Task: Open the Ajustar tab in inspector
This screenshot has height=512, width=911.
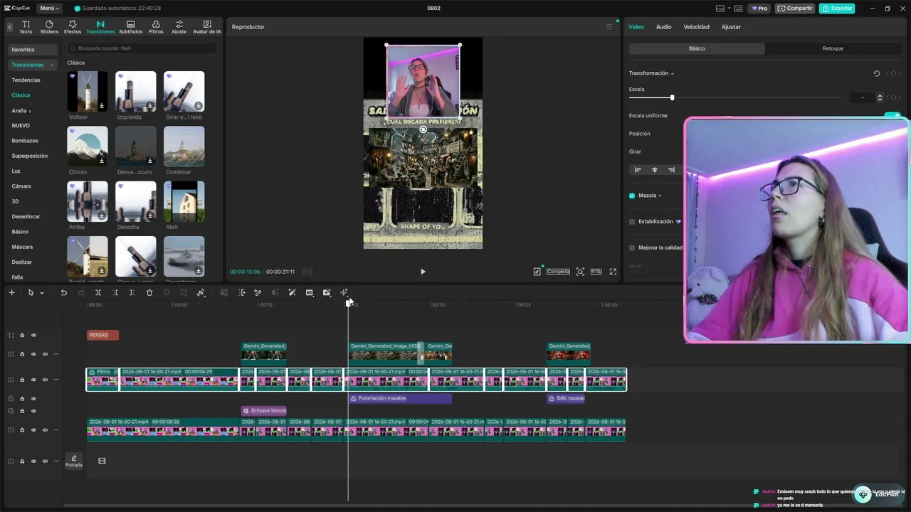Action: coord(731,27)
